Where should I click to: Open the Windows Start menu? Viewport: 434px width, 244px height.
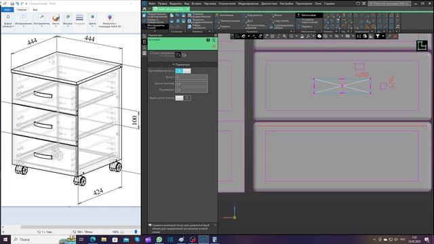pyautogui.click(x=5, y=239)
